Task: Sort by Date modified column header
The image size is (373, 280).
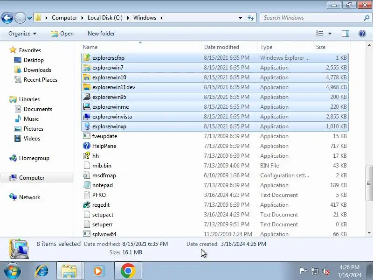Action: tap(221, 47)
